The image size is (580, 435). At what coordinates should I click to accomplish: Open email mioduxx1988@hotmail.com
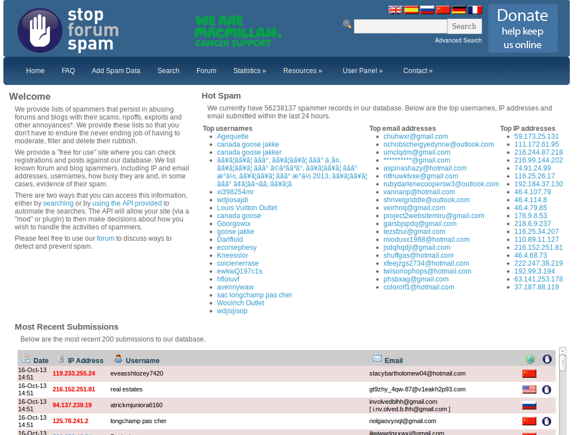coord(427,240)
